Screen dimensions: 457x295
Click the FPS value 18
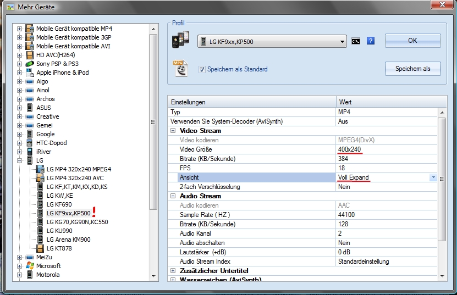click(x=342, y=168)
